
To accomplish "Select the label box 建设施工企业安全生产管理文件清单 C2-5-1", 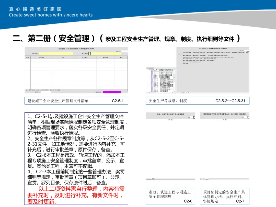I will click(x=76, y=101).
